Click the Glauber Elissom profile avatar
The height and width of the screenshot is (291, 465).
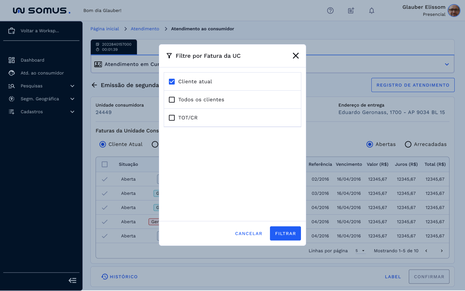454,11
